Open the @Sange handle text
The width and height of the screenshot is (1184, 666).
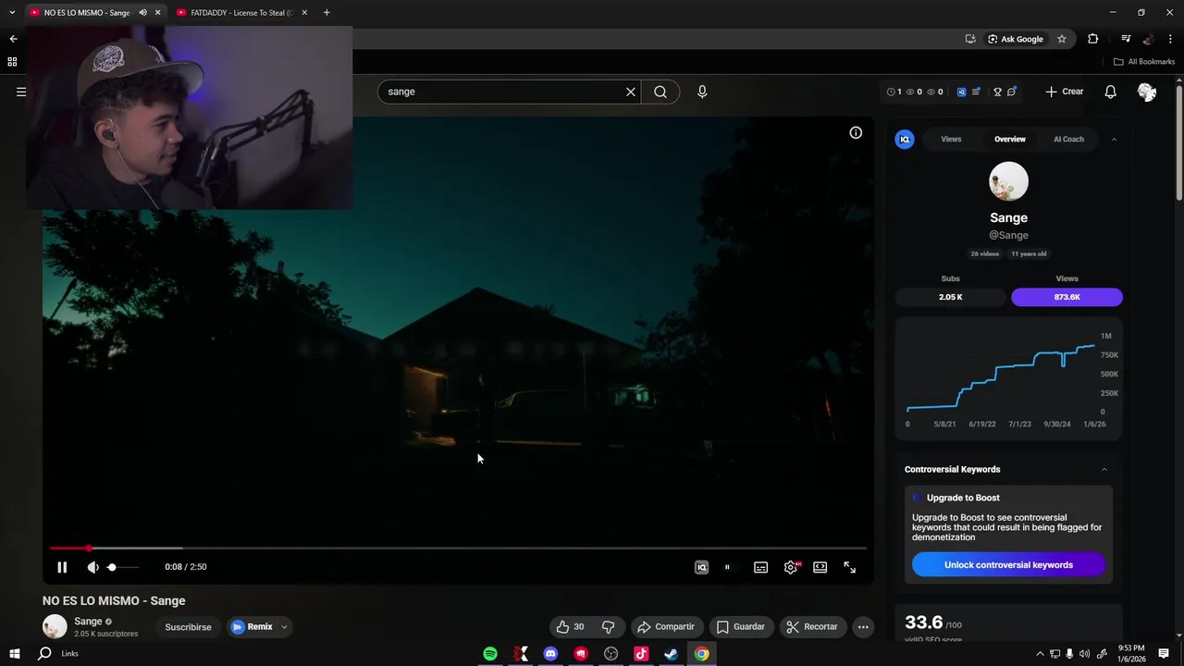click(1008, 235)
